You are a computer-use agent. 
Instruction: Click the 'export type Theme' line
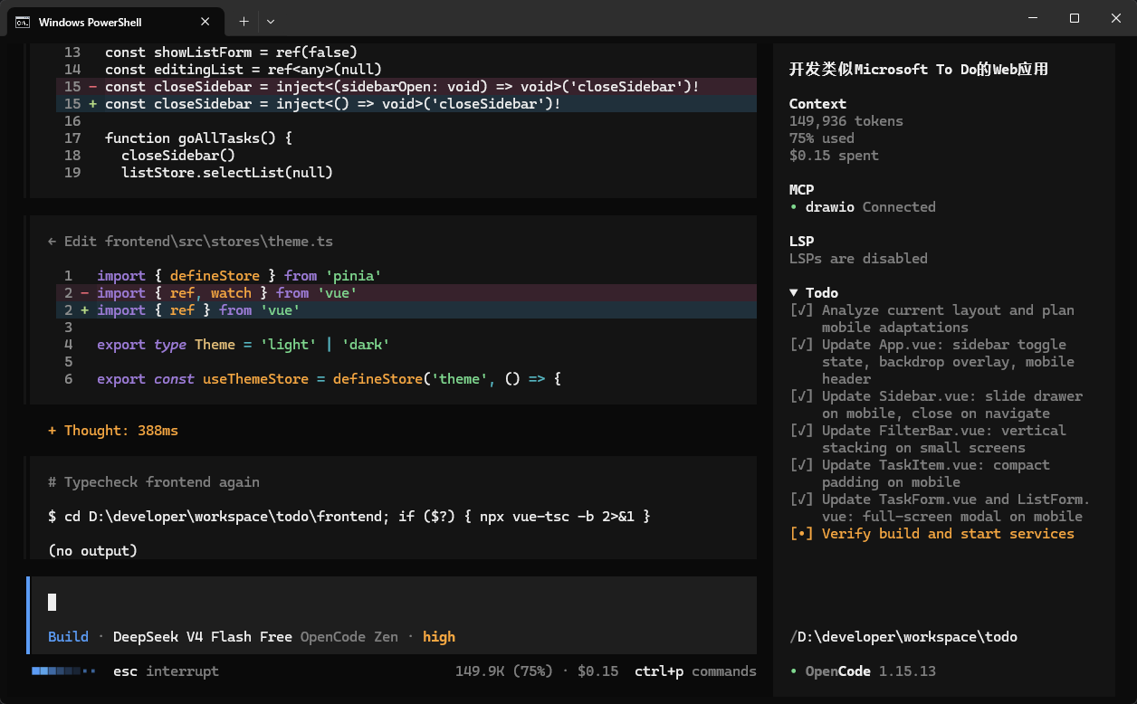pyautogui.click(x=244, y=345)
